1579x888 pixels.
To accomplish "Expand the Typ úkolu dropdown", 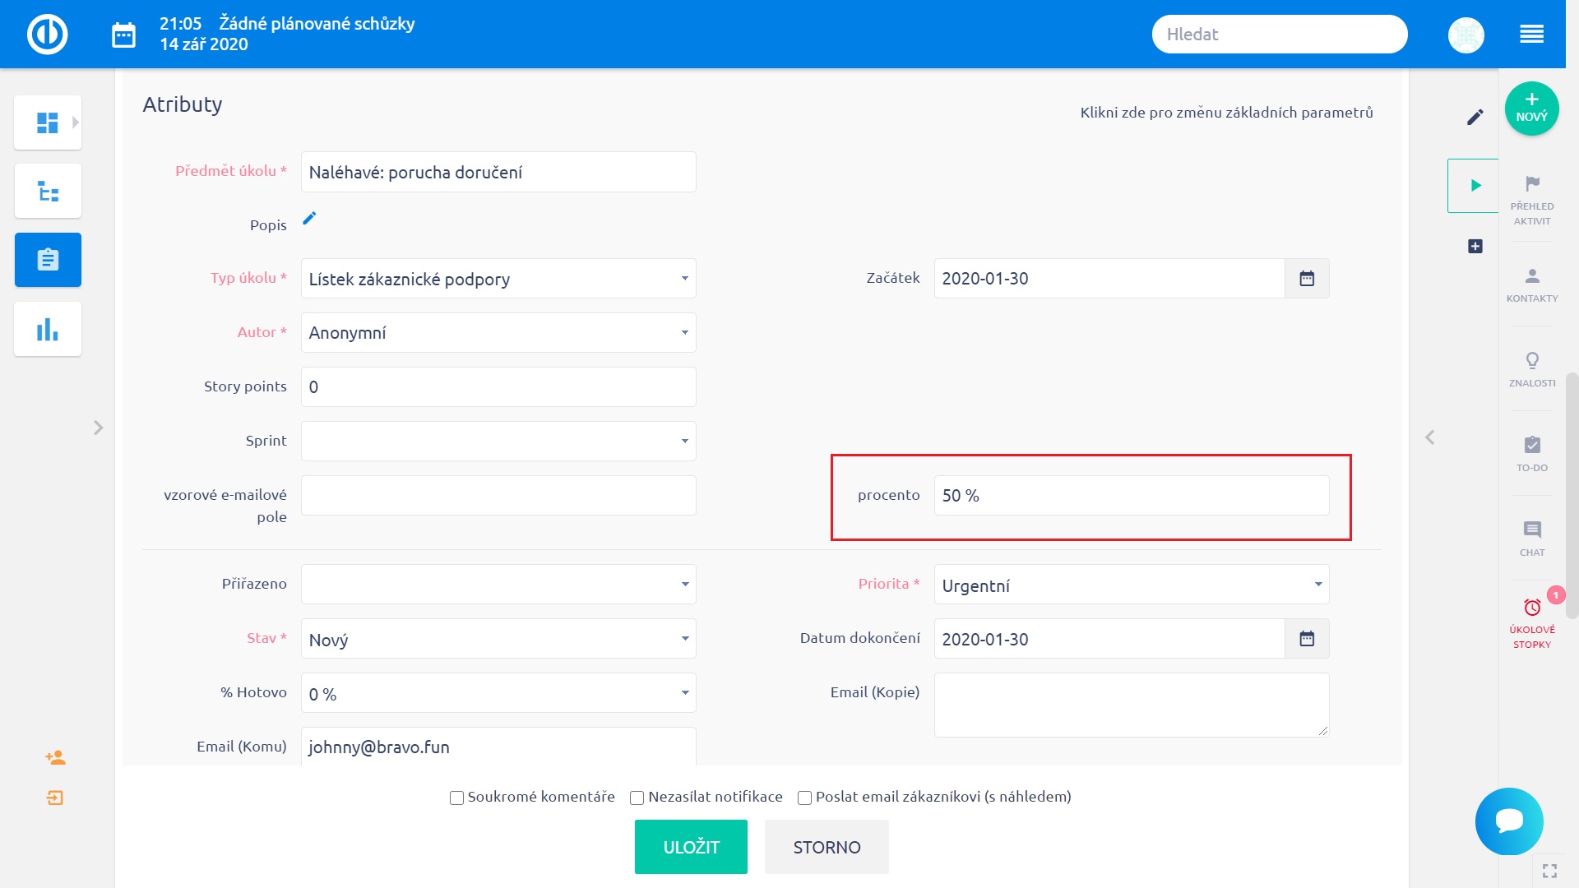I will [x=498, y=279].
